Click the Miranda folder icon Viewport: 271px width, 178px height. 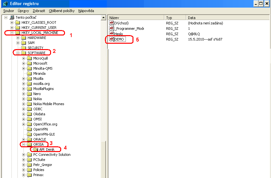pyautogui.click(x=29, y=73)
